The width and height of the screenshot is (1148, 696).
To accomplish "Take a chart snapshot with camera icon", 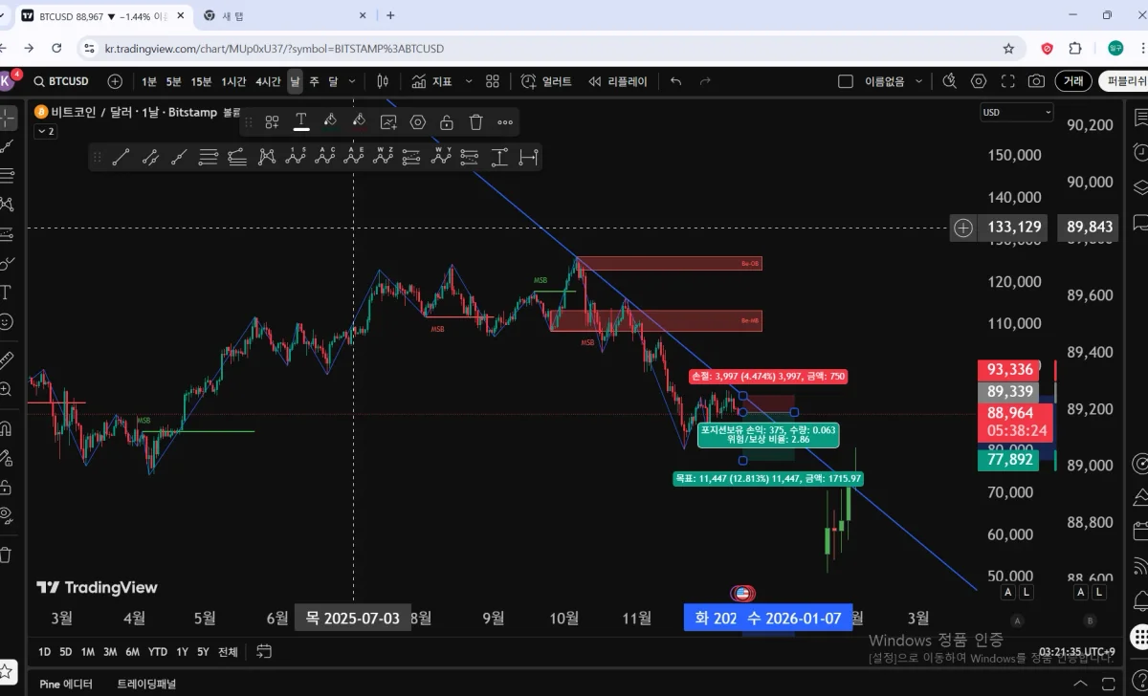I will 1036,81.
